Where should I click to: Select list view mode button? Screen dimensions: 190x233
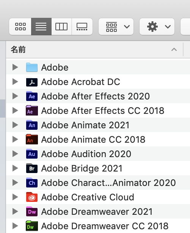[41, 27]
